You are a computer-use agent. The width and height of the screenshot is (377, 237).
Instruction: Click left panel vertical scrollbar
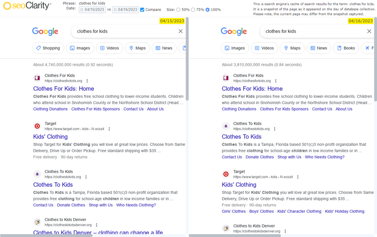(x=187, y=59)
